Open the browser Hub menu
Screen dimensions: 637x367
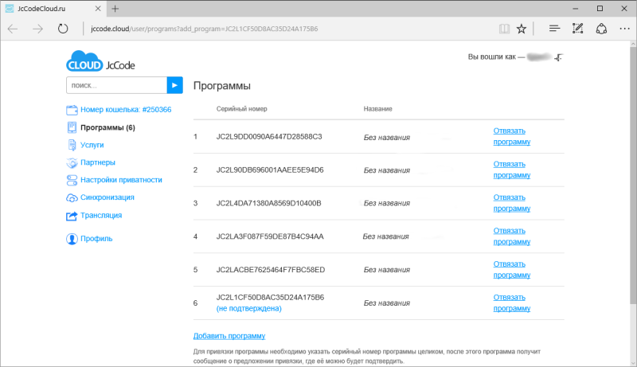[x=554, y=29]
